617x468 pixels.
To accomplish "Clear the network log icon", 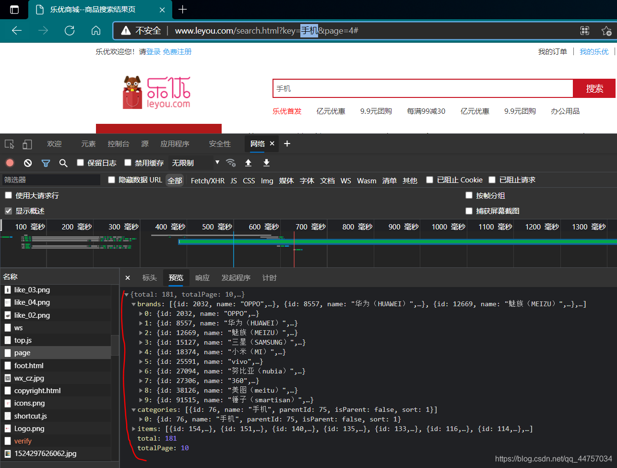I will tap(28, 163).
